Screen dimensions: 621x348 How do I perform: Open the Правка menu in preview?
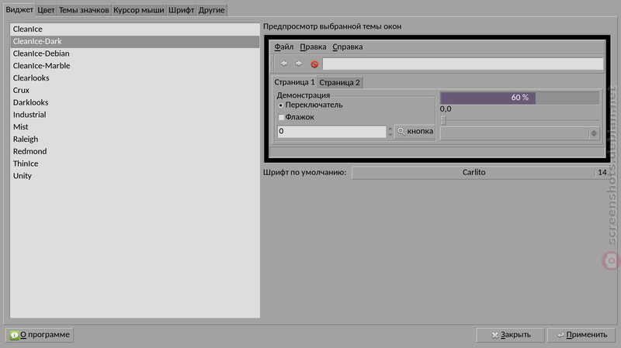click(313, 47)
